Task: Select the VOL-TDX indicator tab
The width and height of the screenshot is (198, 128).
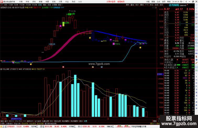Action: point(18,121)
